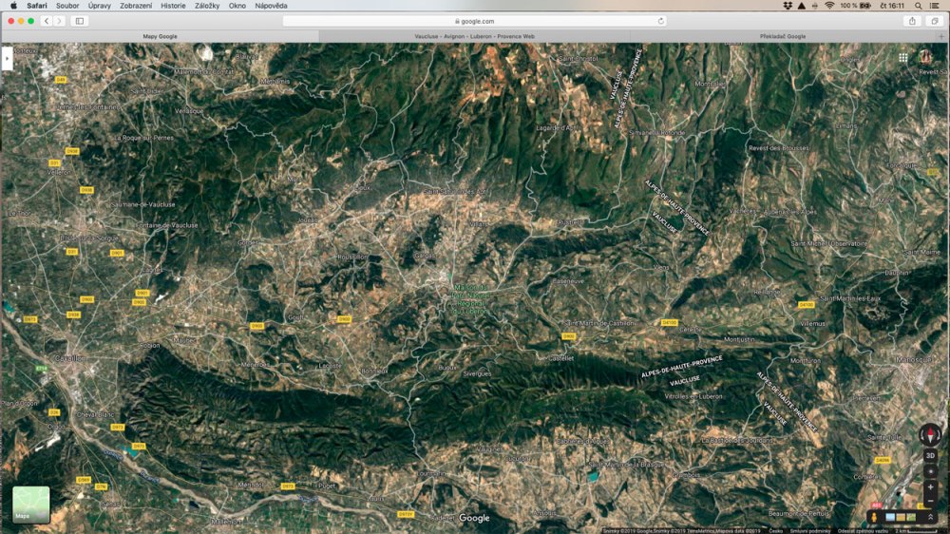The width and height of the screenshot is (950, 534).
Task: Click the Vitrolles-en-Luberon label
Action: 693,396
